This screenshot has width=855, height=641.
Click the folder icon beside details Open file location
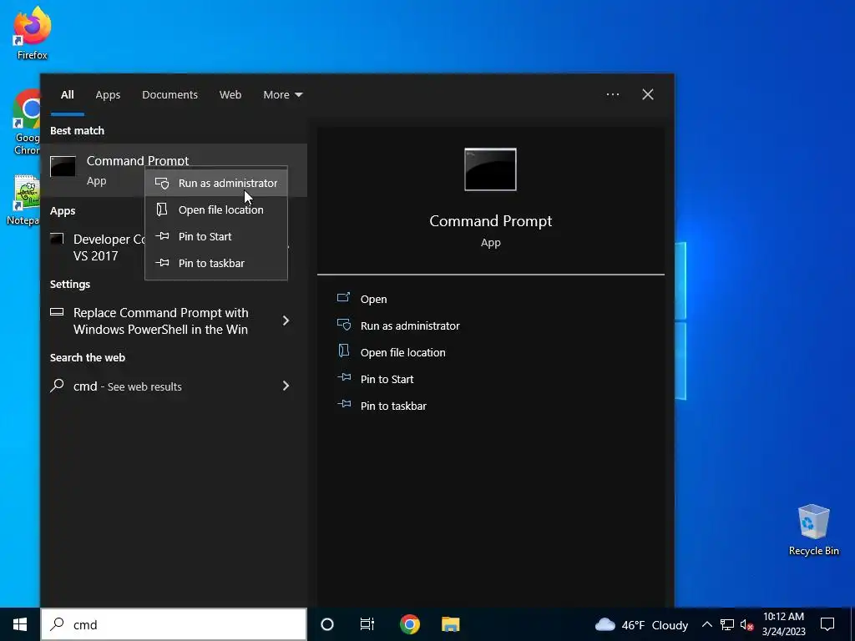point(343,351)
